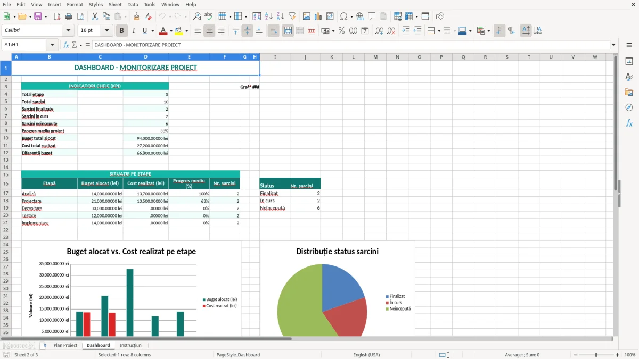Viewport: 639px width, 359px height.
Task: Open the Font Size dropdown
Action: tap(107, 31)
